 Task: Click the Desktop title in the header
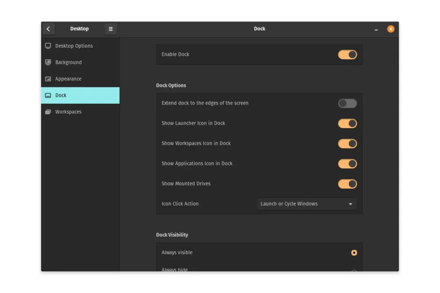(x=79, y=28)
